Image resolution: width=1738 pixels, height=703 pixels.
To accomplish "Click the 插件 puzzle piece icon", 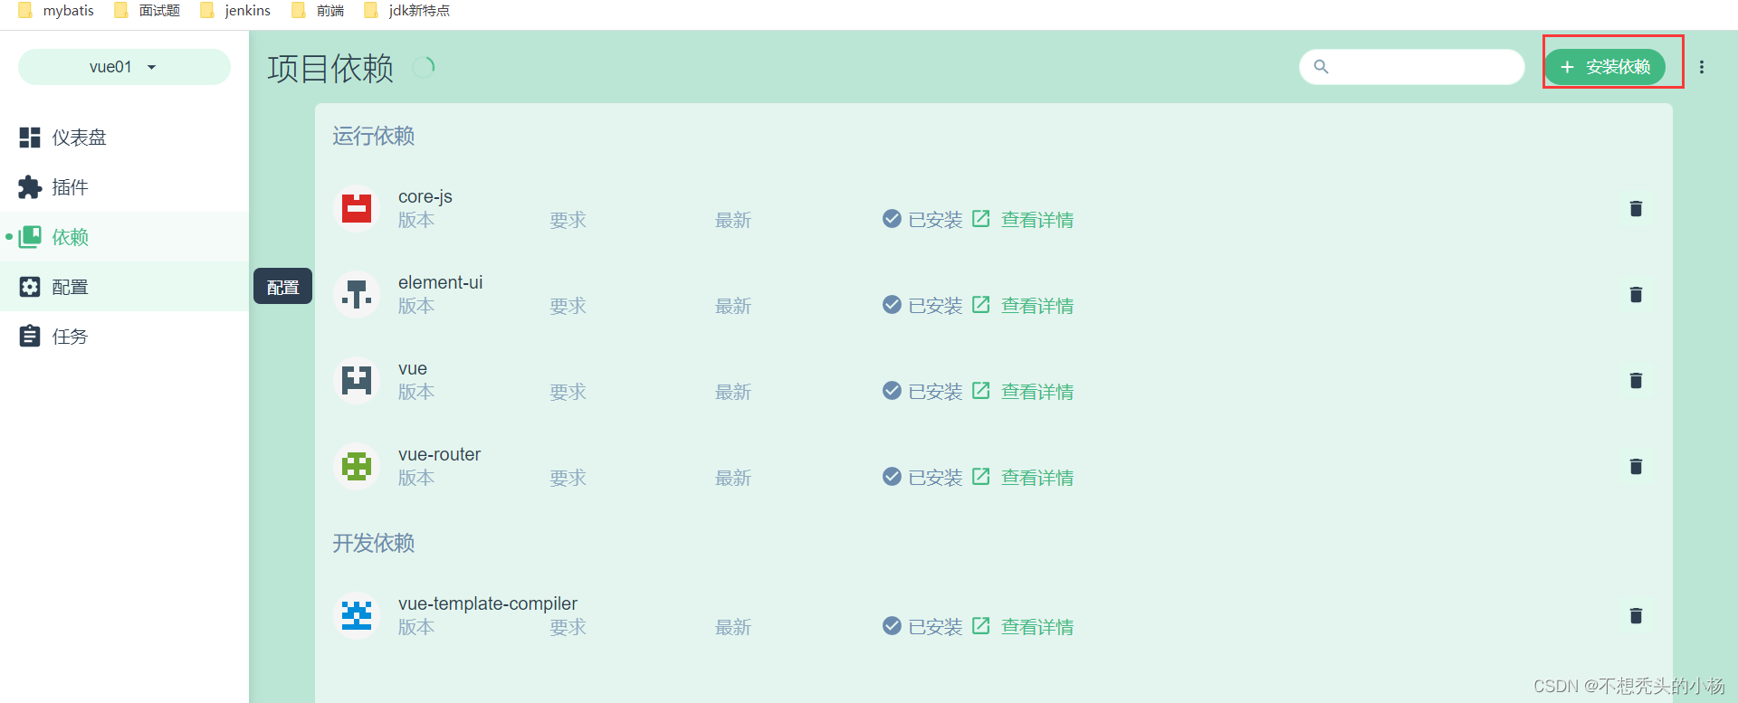I will pos(30,187).
